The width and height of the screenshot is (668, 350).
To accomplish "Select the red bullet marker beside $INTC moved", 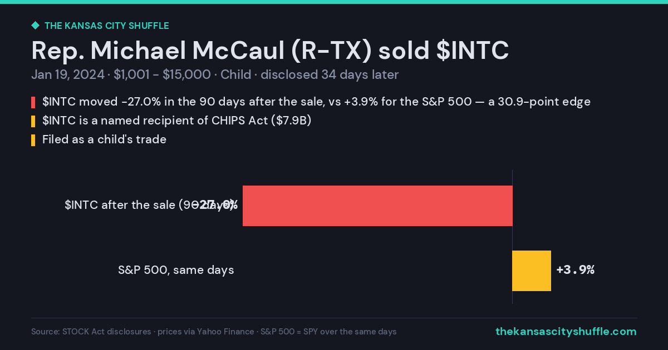I will pyautogui.click(x=33, y=102).
